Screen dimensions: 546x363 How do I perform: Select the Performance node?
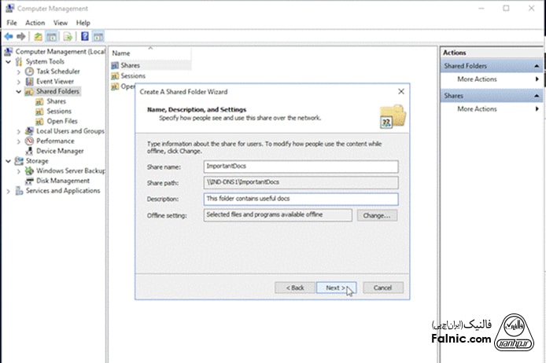click(55, 141)
